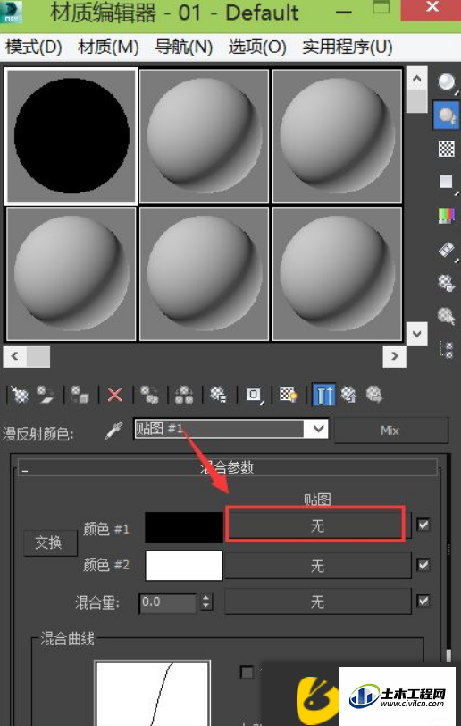Open the white Color #2 swatch

(184, 566)
